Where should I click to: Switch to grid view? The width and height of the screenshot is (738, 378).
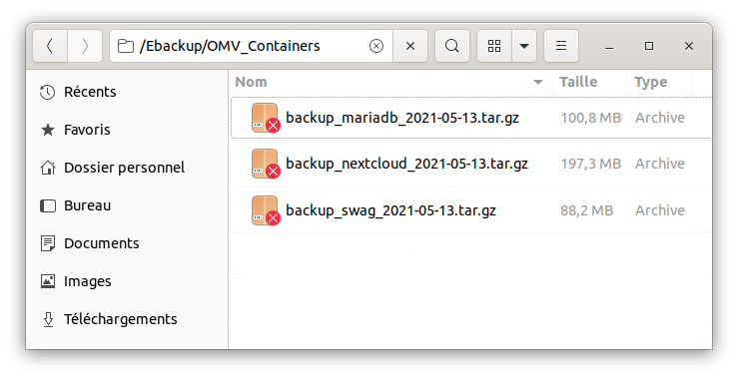[494, 46]
